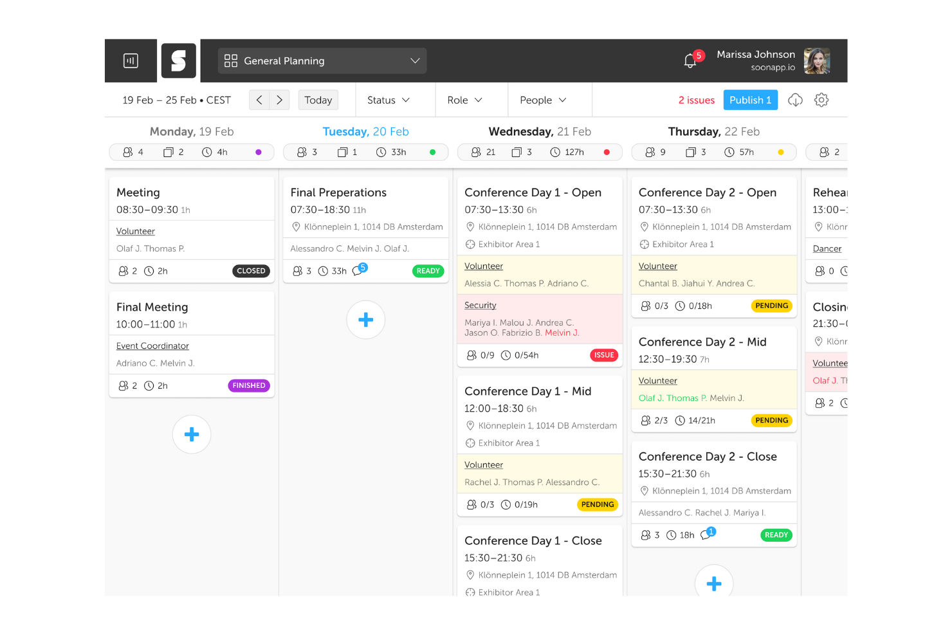Click the 0/54h clock icon
The width and height of the screenshot is (952, 635).
(x=506, y=355)
